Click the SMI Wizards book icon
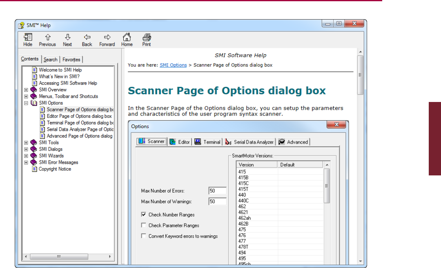The height and width of the screenshot is (268, 441). click(x=34, y=156)
